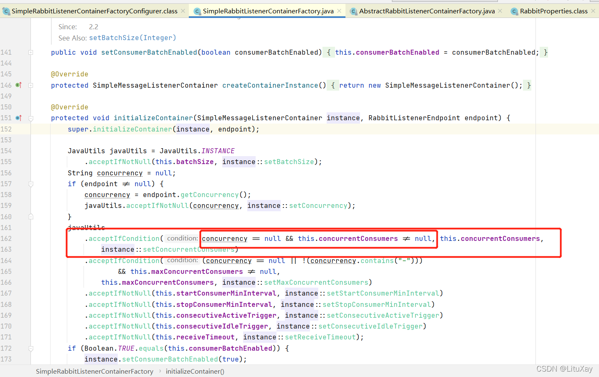
Task: Close the SimpleRabbitListenerContainerFactory.java tab
Action: click(338, 11)
